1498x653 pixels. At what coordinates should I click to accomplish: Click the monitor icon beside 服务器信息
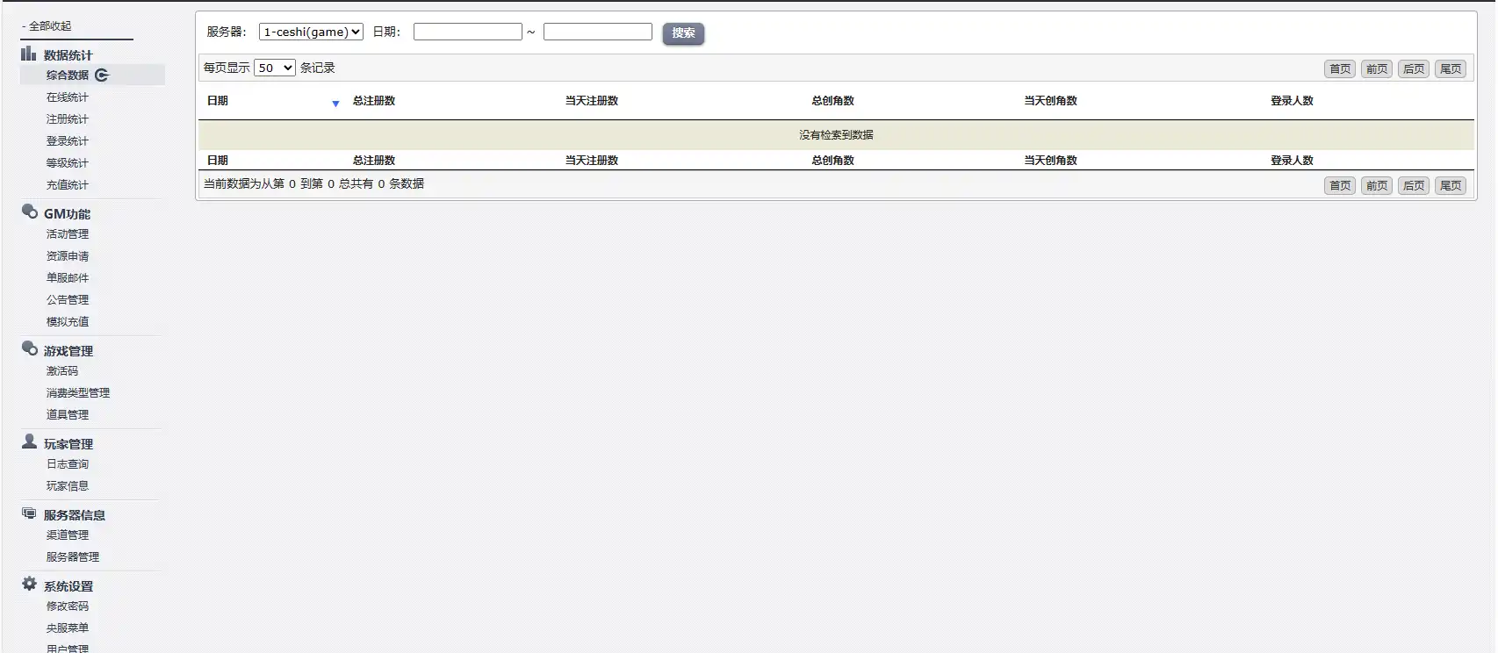tap(29, 513)
